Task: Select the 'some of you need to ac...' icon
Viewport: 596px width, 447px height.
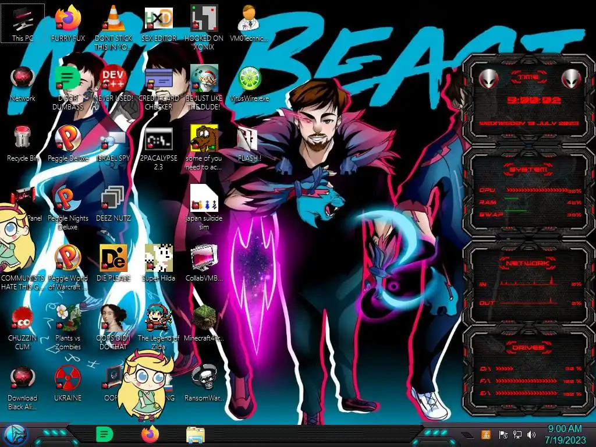Action: [x=204, y=148]
